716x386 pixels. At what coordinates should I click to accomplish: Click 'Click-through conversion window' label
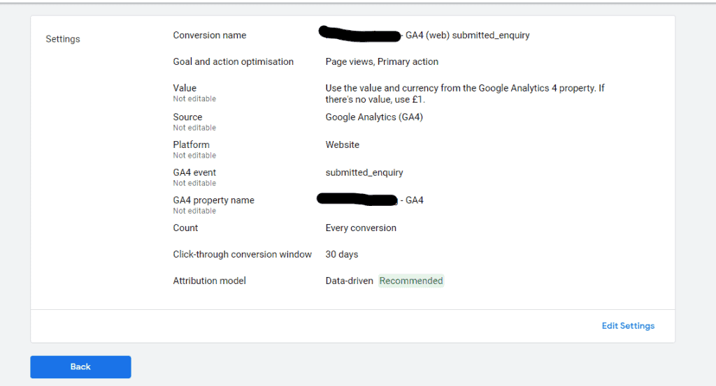click(x=242, y=254)
